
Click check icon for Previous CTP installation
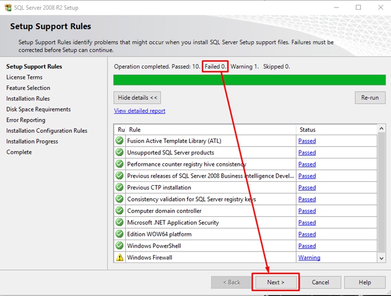119,187
